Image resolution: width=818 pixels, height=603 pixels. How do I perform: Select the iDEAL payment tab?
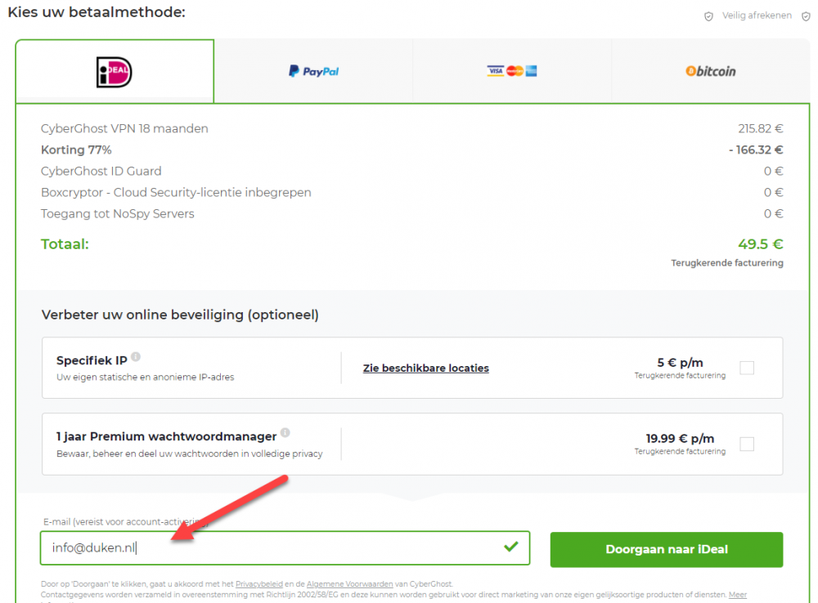(115, 72)
